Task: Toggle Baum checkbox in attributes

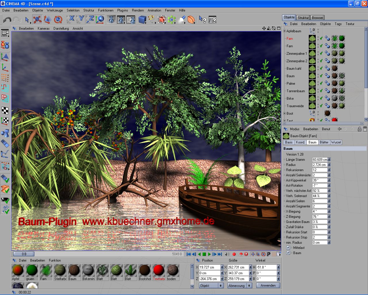Action: 288,253
